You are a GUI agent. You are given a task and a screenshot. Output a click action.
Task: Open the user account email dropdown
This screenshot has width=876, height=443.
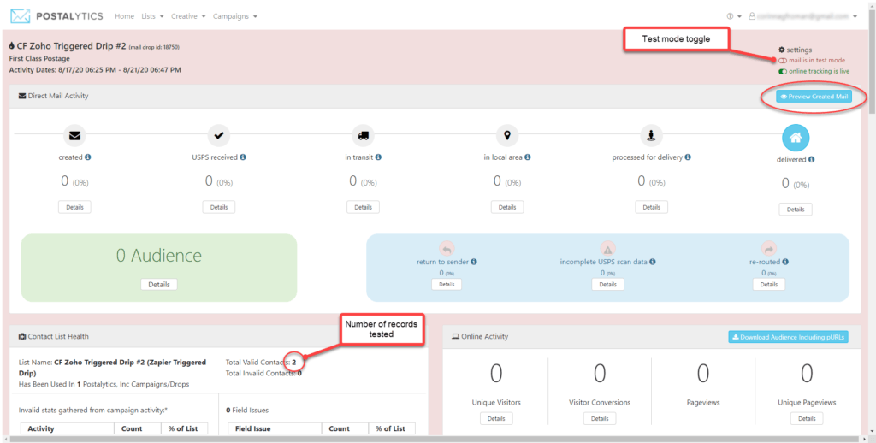802,16
